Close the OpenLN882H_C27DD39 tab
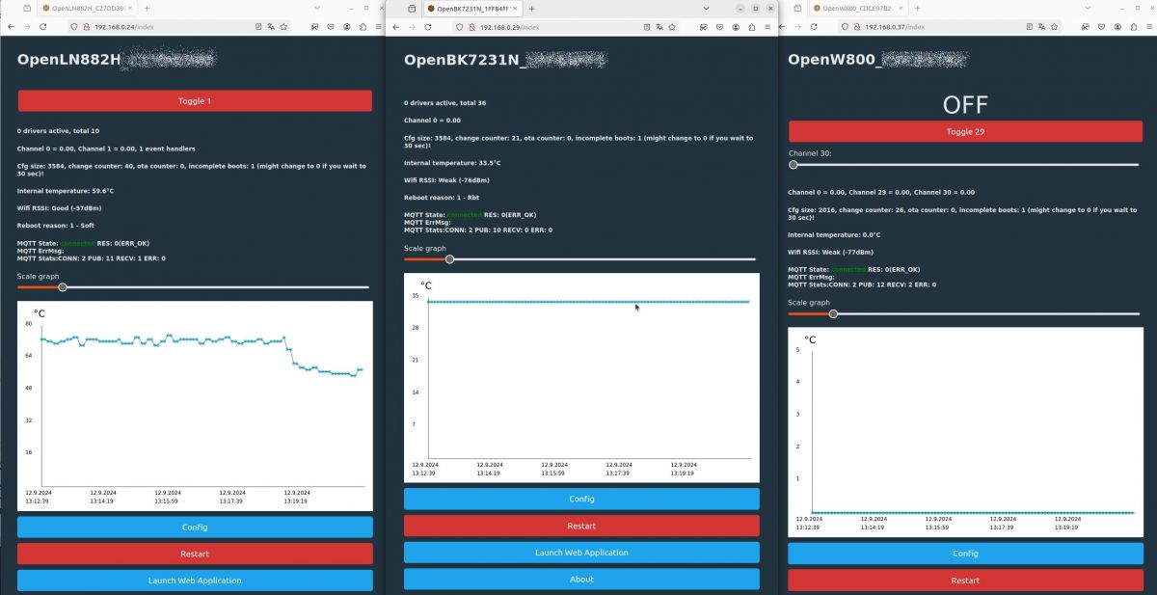 pyautogui.click(x=130, y=8)
